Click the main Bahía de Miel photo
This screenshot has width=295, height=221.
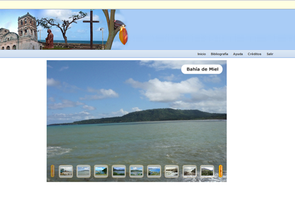136,116
